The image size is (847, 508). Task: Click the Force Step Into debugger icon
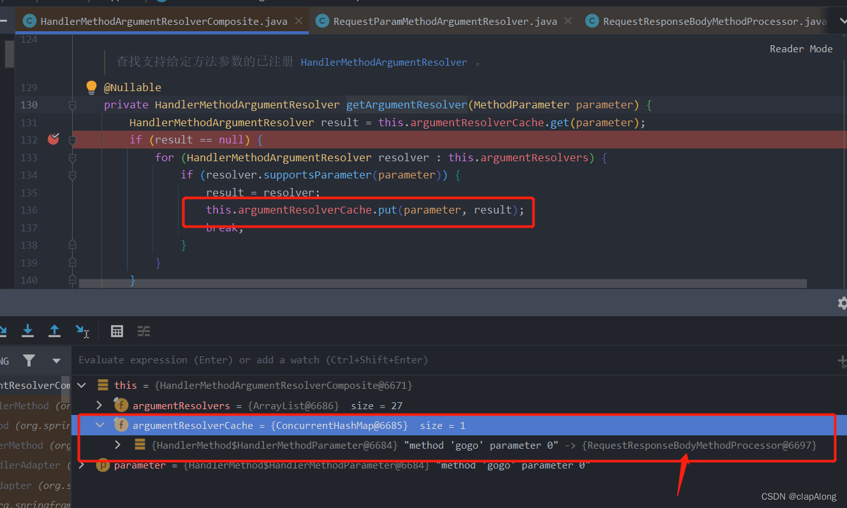click(27, 330)
